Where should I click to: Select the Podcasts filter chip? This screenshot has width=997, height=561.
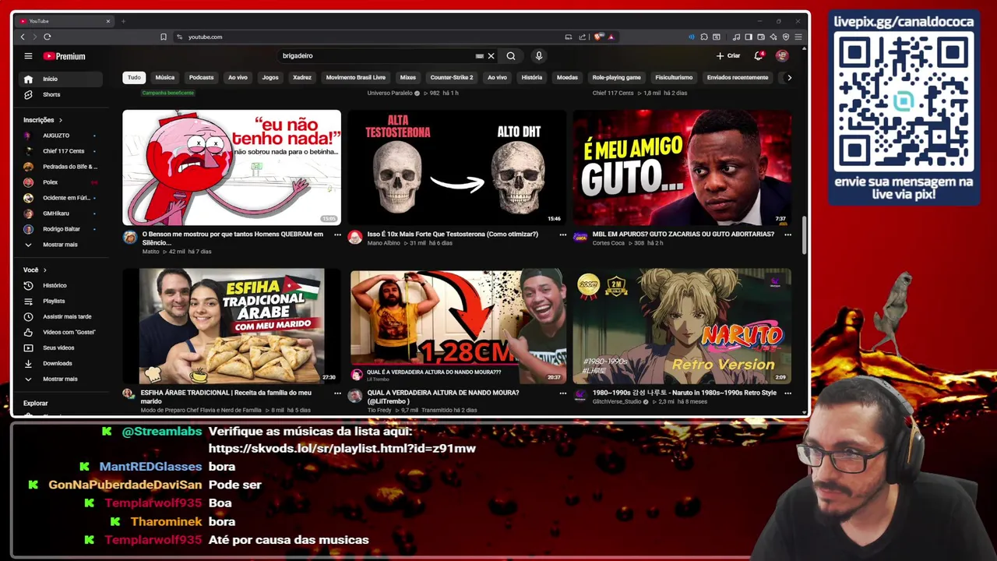coord(201,77)
